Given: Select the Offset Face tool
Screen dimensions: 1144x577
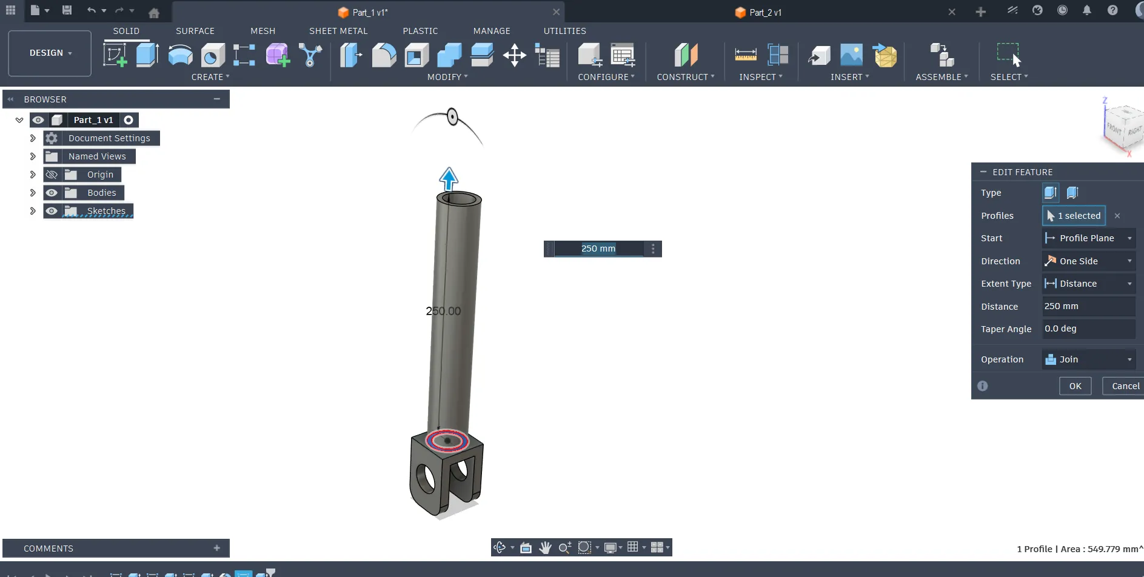Looking at the screenshot, I should pyautogui.click(x=482, y=55).
